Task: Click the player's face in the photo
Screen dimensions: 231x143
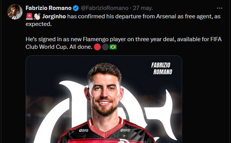Action: 104,95
